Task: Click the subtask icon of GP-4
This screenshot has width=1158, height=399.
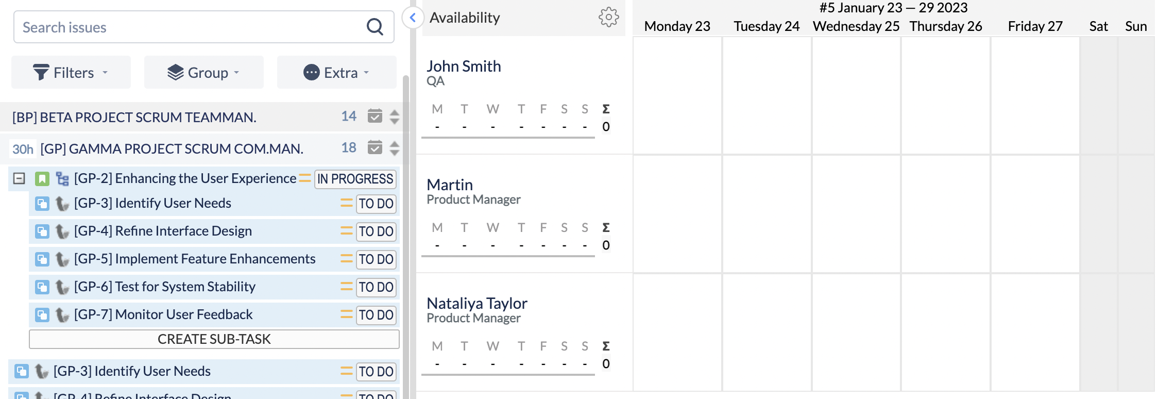Action: [42, 231]
